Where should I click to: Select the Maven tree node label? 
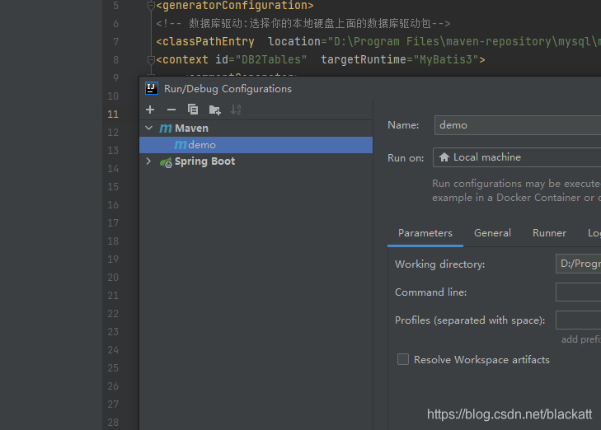pos(191,129)
